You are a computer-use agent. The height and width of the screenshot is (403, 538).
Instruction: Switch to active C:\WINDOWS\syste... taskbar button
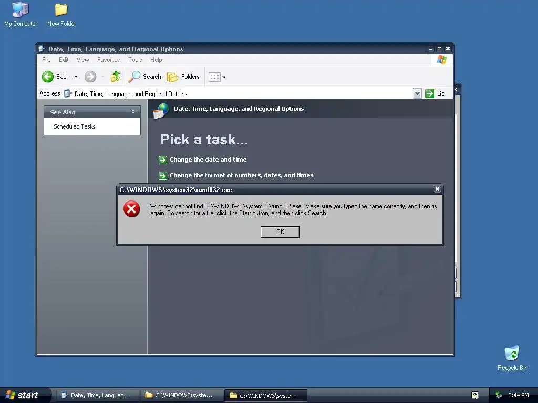coord(266,395)
